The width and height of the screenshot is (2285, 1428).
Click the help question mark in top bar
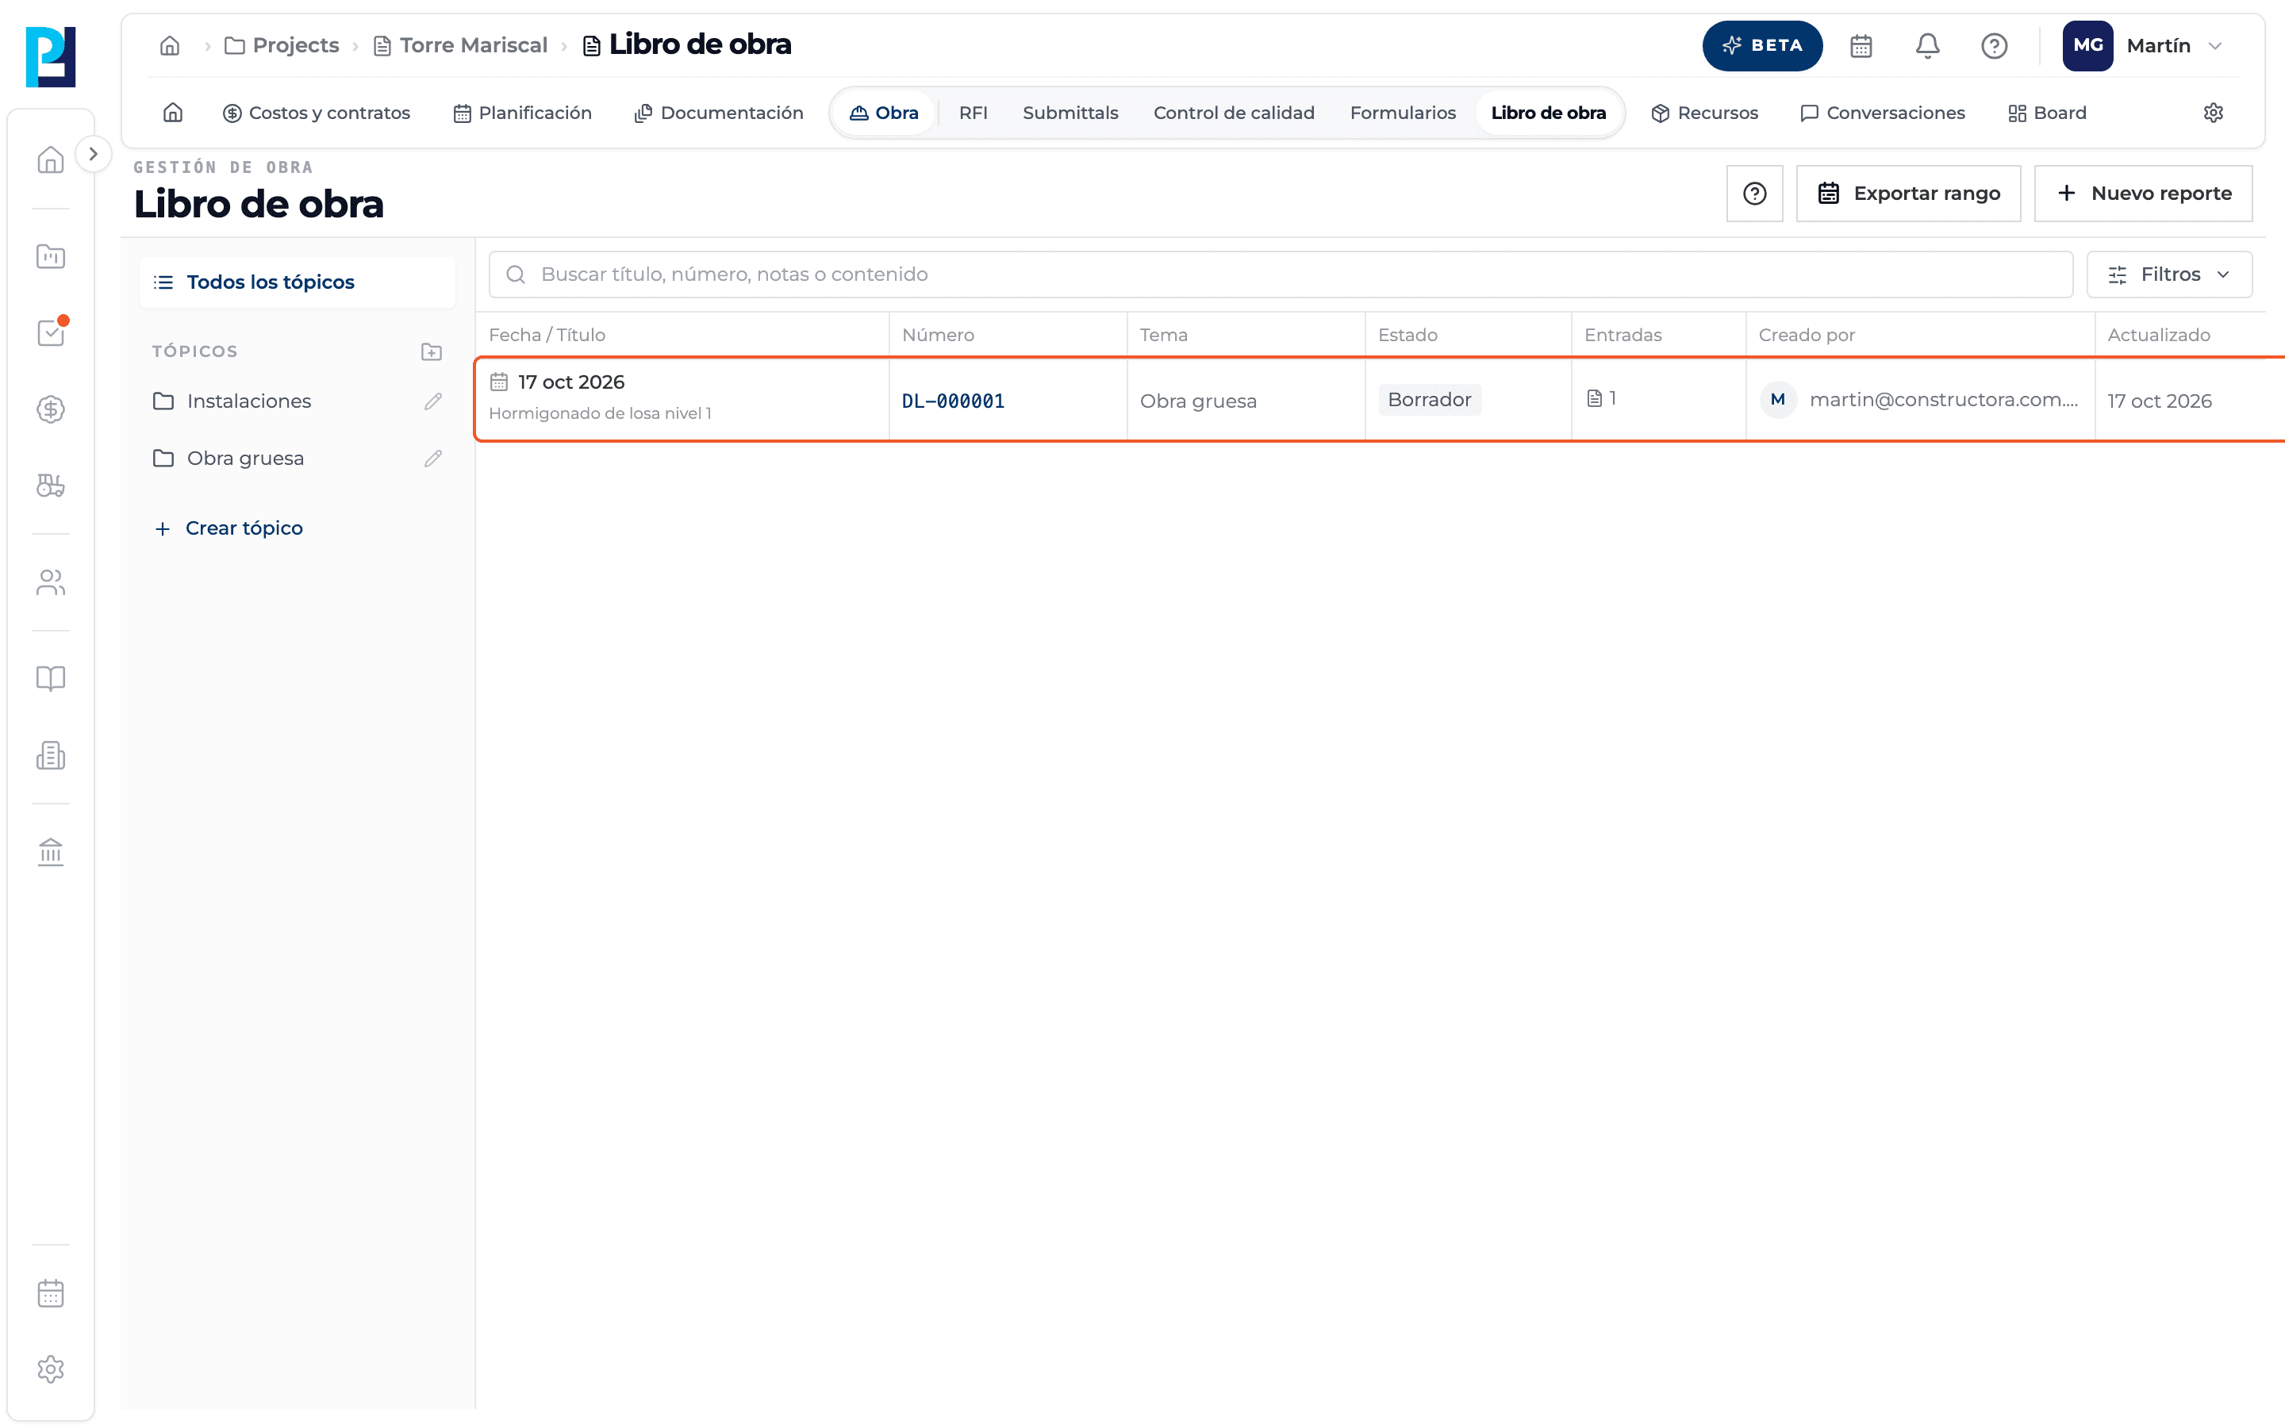[x=1994, y=45]
